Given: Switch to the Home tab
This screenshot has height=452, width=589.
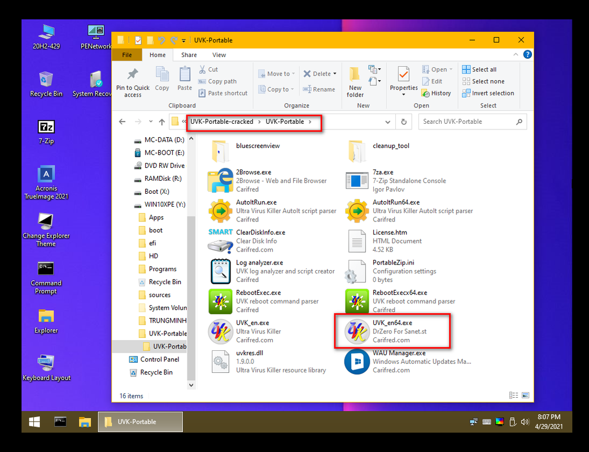Looking at the screenshot, I should [158, 55].
